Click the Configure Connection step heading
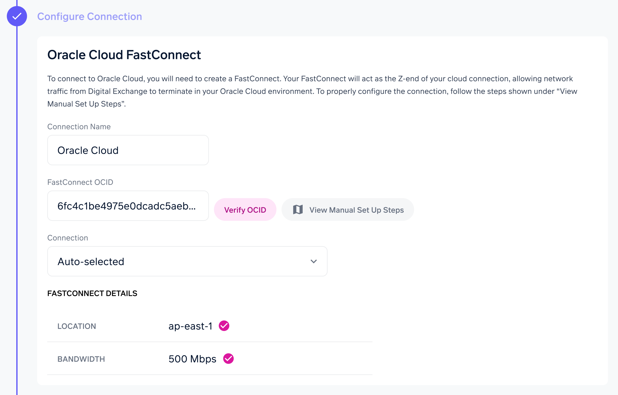The width and height of the screenshot is (618, 395). (x=89, y=17)
